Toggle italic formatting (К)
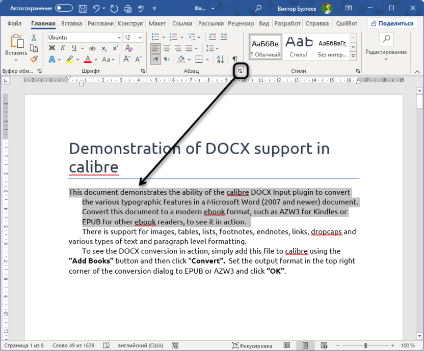 (63, 48)
